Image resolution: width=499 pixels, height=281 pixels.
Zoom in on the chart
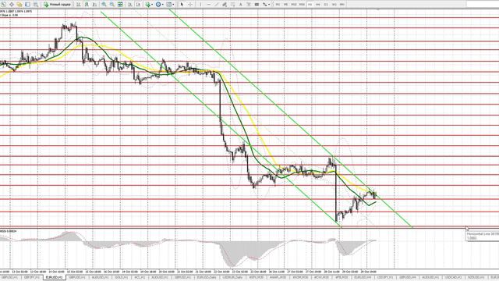tap(104, 5)
